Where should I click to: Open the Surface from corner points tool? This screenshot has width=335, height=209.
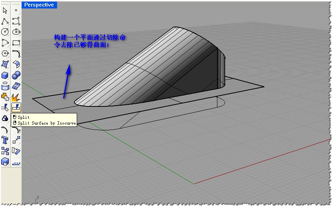pyautogui.click(x=5, y=64)
